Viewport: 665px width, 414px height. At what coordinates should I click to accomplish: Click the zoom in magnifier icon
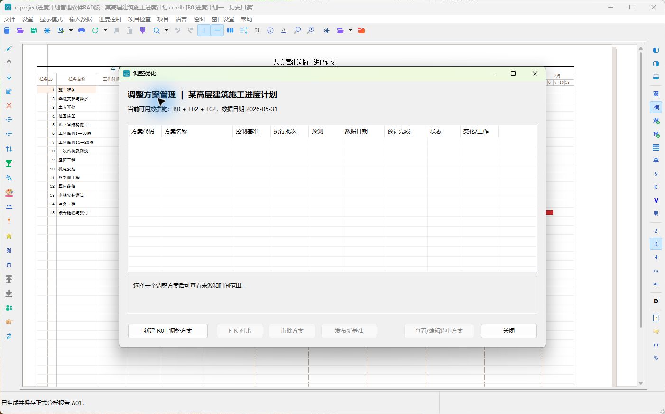(311, 30)
